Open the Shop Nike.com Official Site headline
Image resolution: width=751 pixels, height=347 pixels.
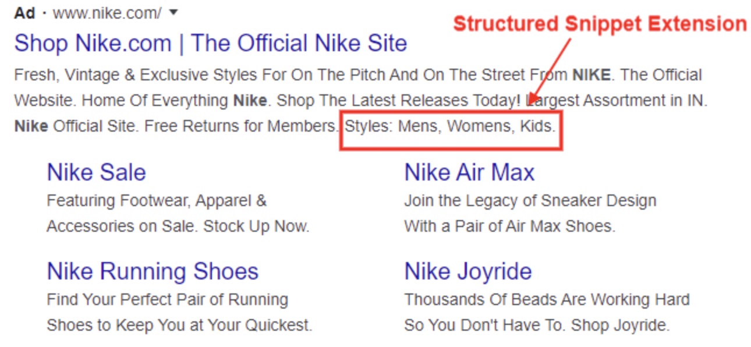click(210, 44)
